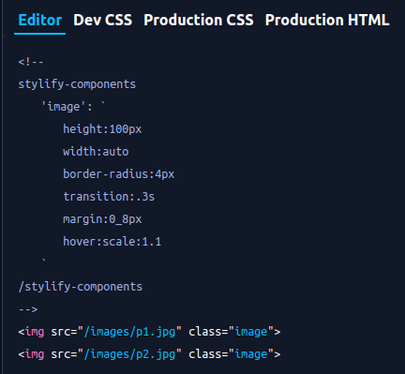Click the opening stylify-components text
Screen dimensions: 405x374
(x=77, y=84)
